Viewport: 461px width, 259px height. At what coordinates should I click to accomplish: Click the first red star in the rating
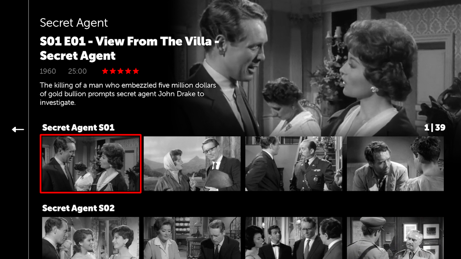pyautogui.click(x=105, y=71)
